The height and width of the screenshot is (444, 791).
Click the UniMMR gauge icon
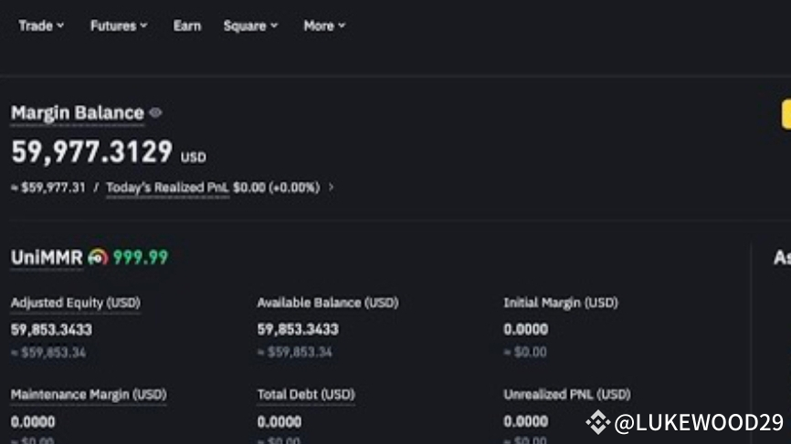(x=98, y=258)
